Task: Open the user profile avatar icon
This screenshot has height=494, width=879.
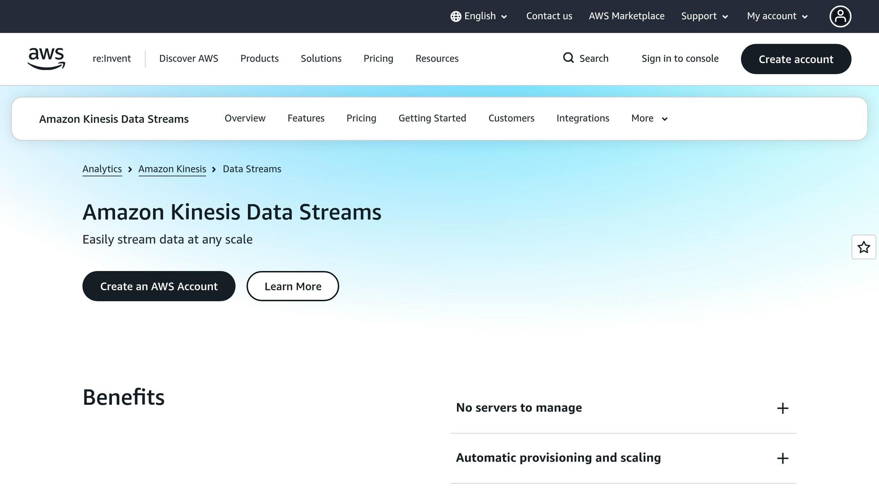Action: point(840,16)
